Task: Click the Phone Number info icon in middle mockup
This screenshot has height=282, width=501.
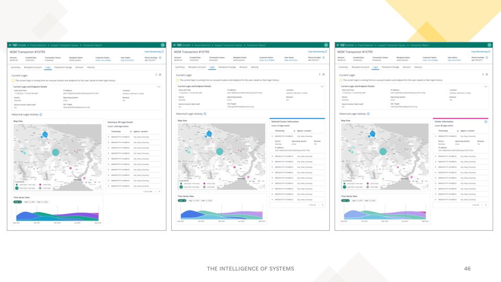Action: pos(324,57)
